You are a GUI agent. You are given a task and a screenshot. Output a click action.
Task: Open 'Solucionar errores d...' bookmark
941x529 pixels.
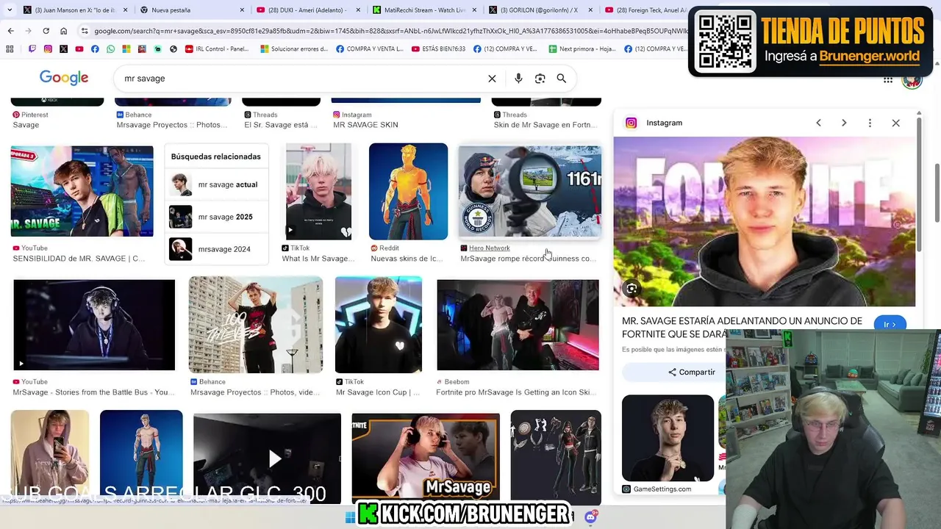[x=293, y=49]
